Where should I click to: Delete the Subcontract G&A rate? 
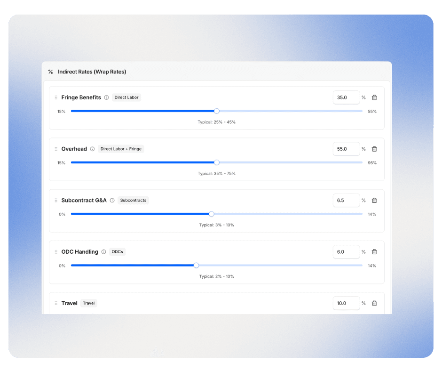point(374,200)
